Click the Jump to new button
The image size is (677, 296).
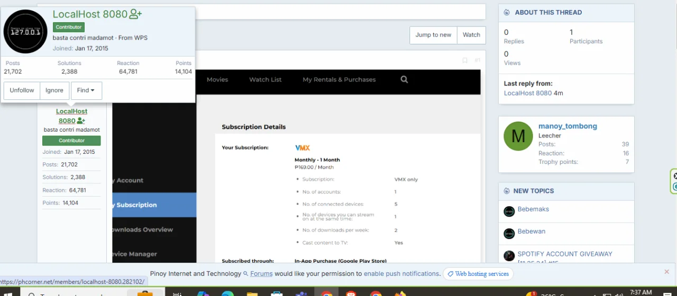(x=433, y=35)
